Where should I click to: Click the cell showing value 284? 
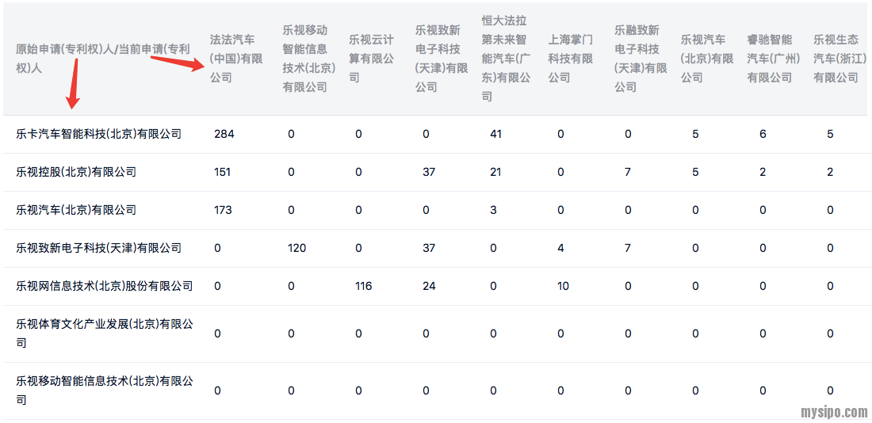224,134
